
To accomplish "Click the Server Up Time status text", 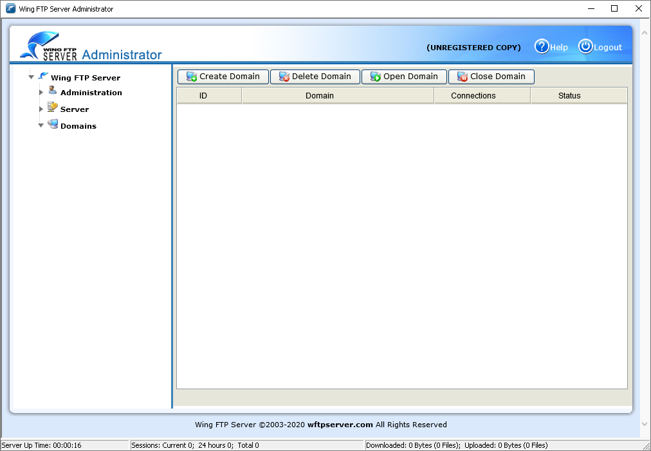I will click(x=42, y=445).
